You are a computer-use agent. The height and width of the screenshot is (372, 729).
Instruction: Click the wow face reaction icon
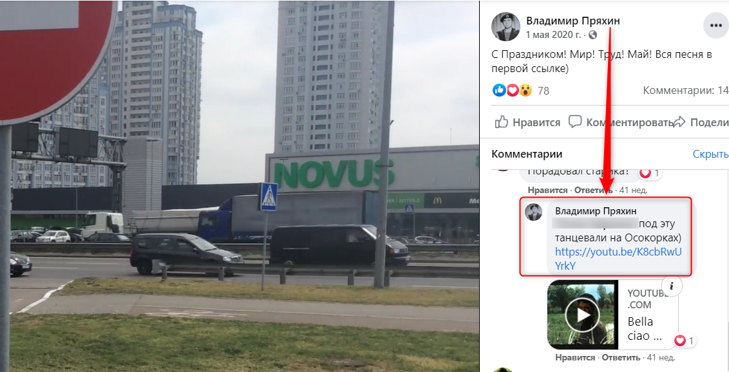[525, 90]
